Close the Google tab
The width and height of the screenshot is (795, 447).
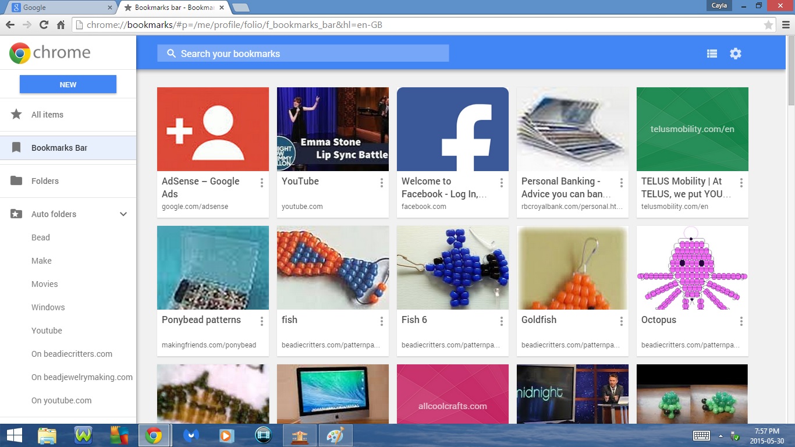[x=110, y=8]
